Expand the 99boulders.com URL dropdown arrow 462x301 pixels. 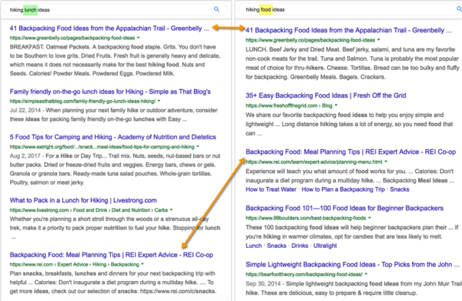tap(370, 218)
